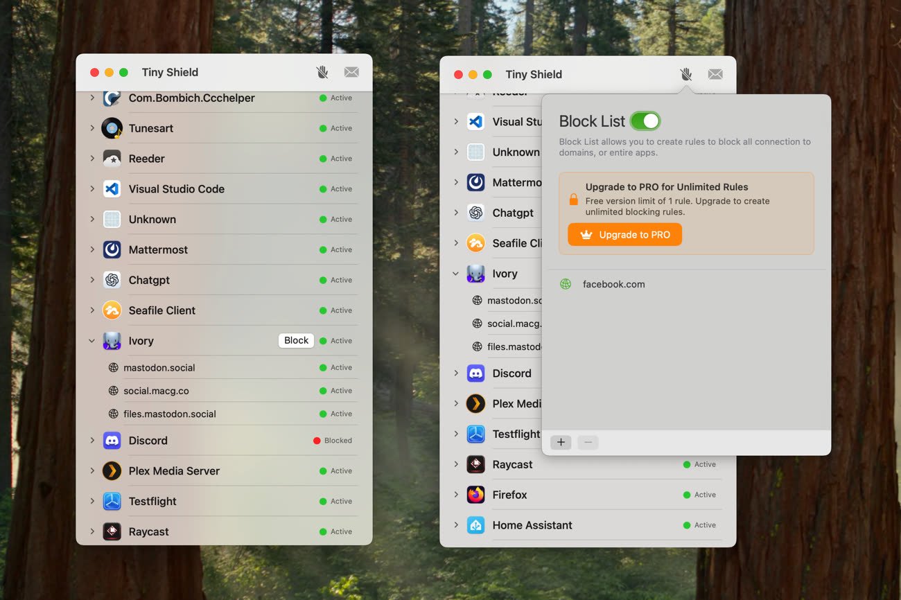This screenshot has height=600, width=901.
Task: Click the Com.Bombich.Ccchelper icon in left window
Action: [112, 98]
